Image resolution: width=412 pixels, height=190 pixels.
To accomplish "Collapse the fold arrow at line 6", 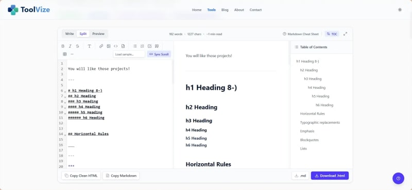I will (x=65, y=91).
